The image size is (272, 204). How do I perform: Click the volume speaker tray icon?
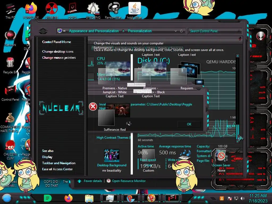(243, 198)
